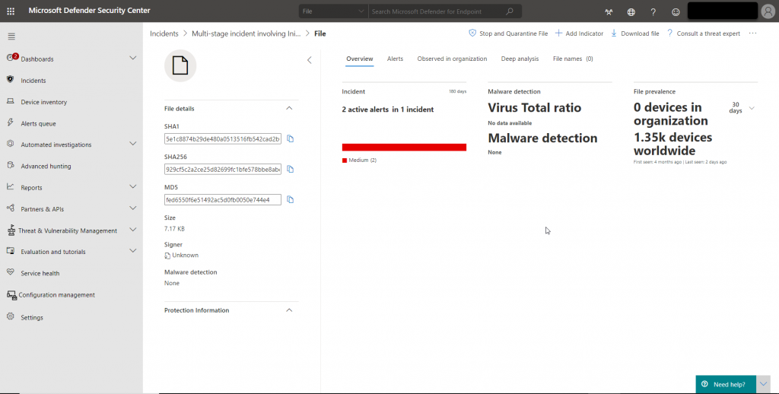
Task: Click the Add Indicator button
Action: pos(579,33)
